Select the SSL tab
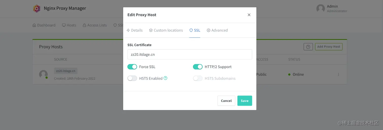This screenshot has height=130, width=383. pyautogui.click(x=195, y=30)
